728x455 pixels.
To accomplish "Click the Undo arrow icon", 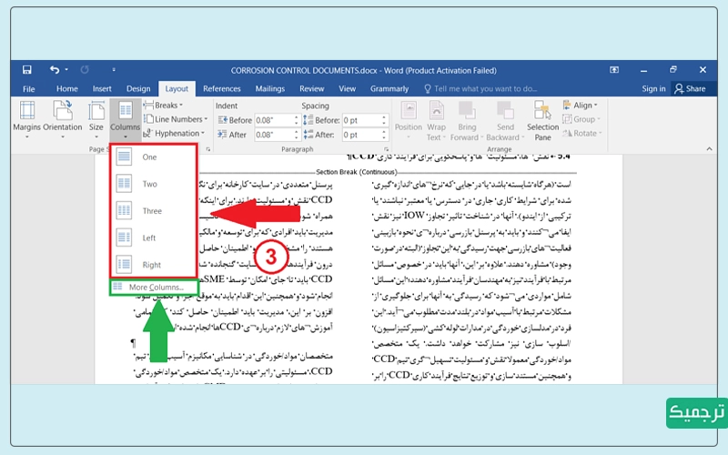I will [55, 70].
